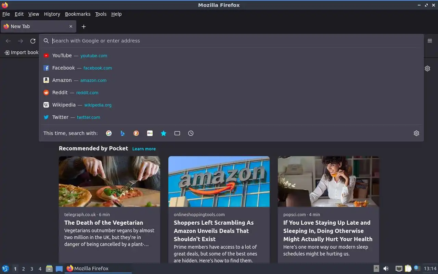This screenshot has height=274, width=438.
Task: Search this time with Google
Action: 109,133
